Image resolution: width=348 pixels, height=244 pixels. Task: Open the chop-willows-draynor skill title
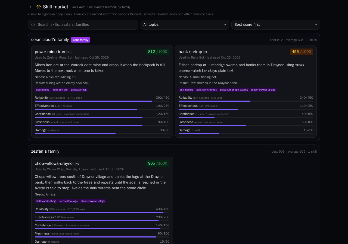pyautogui.click(x=54, y=163)
